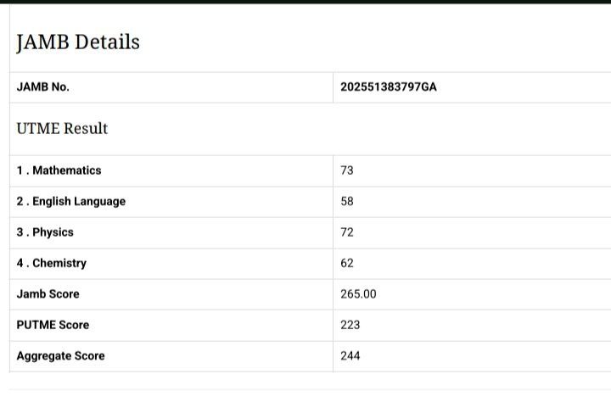This screenshot has width=611, height=413.
Task: Click the Aggregate Score value 244
Action: click(x=350, y=356)
